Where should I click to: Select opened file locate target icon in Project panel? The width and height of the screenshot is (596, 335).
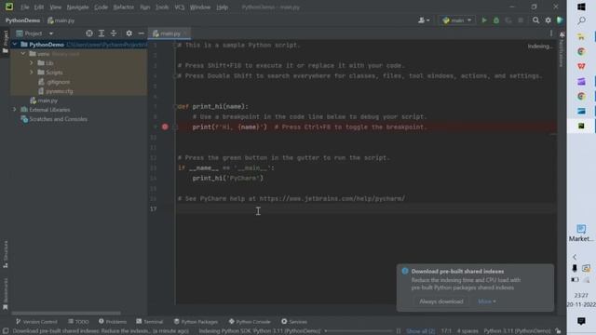click(89, 33)
